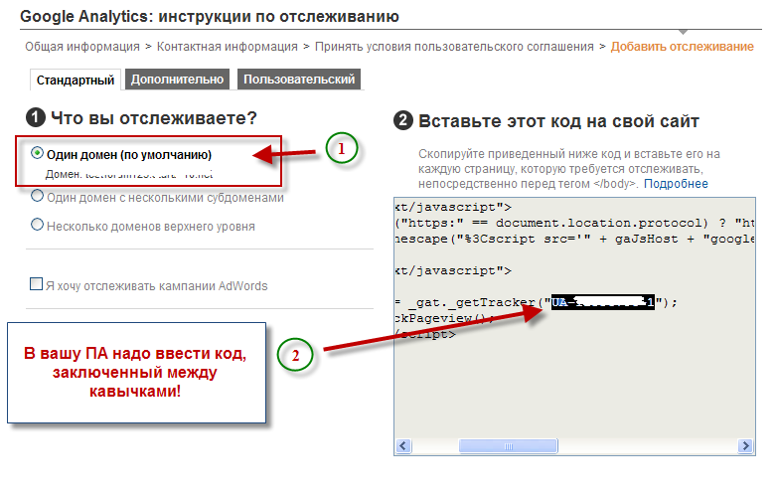This screenshot has height=497, width=776.
Task: Click highlighted UA tracking ID in code
Action: (603, 301)
